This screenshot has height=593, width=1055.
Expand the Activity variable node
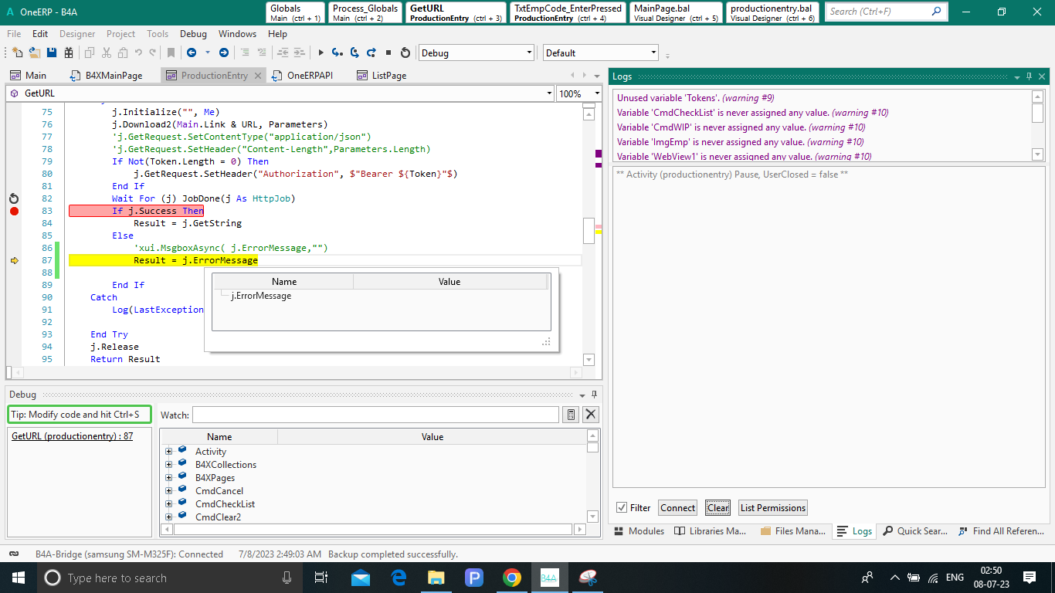[x=168, y=452]
